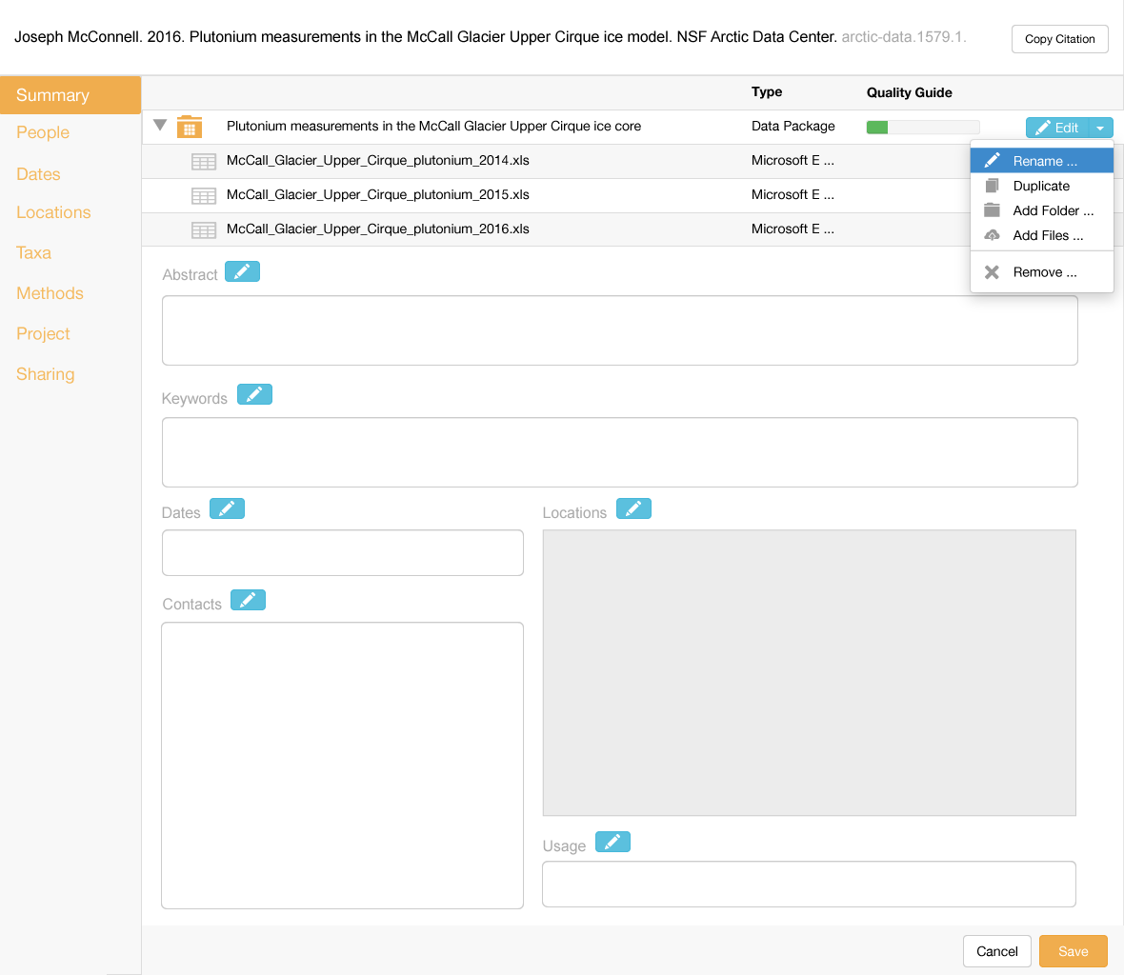Click the Locations edit pencil icon
This screenshot has height=975, width=1124.
point(633,508)
